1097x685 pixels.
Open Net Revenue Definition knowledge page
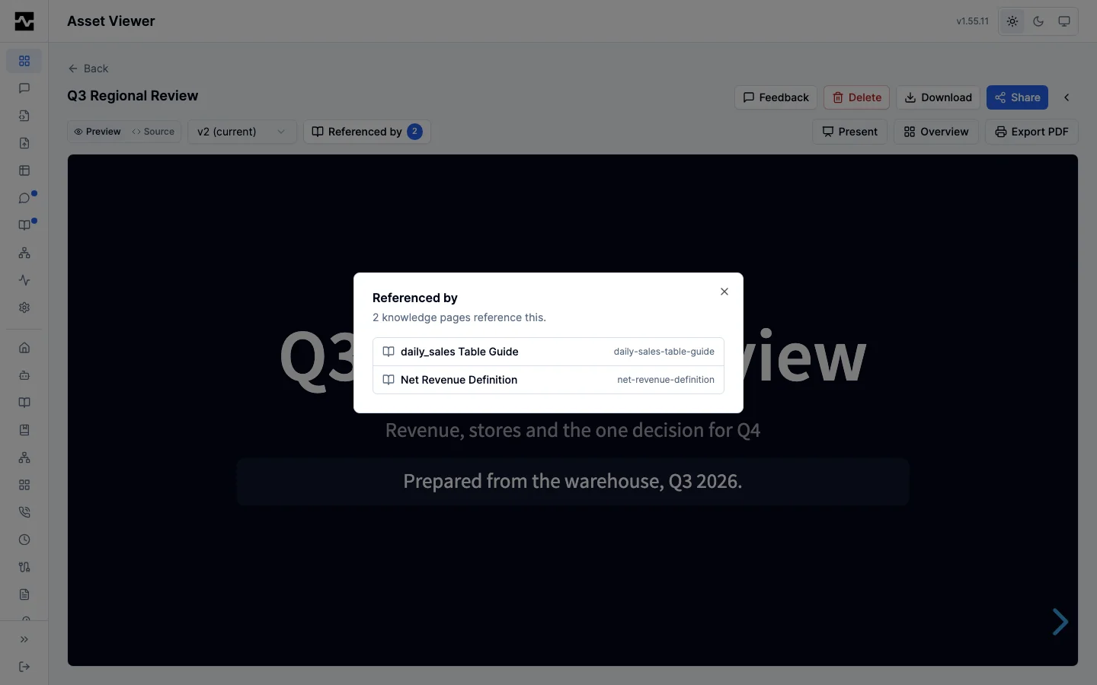click(548, 380)
